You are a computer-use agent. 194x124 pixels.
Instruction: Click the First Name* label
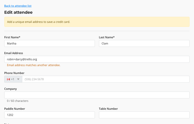[12, 37]
